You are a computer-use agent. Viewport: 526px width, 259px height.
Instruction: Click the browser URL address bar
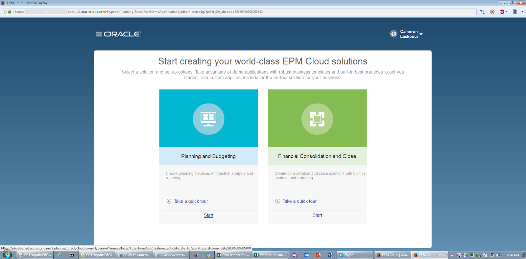(239, 12)
